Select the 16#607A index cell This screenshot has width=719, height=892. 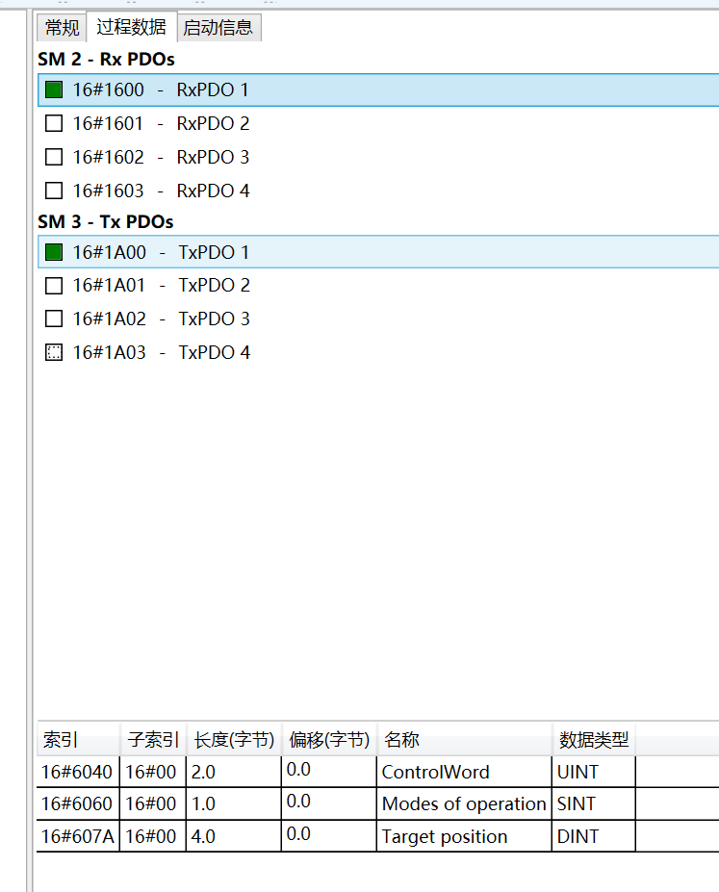(78, 836)
